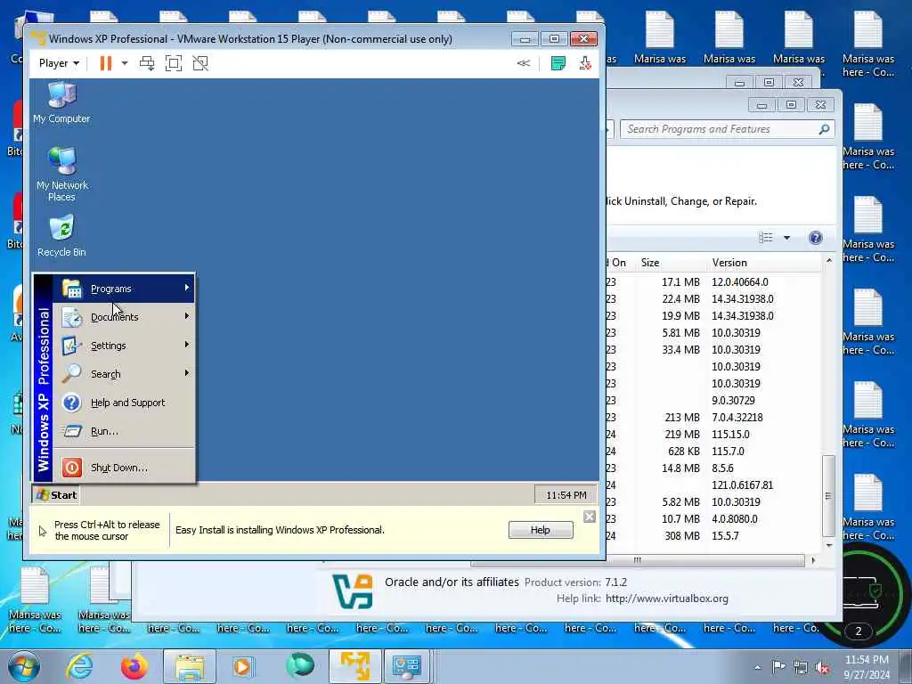Click the scroll down arrow of programs list
Image resolution: width=912 pixels, height=684 pixels.
pyautogui.click(x=829, y=545)
